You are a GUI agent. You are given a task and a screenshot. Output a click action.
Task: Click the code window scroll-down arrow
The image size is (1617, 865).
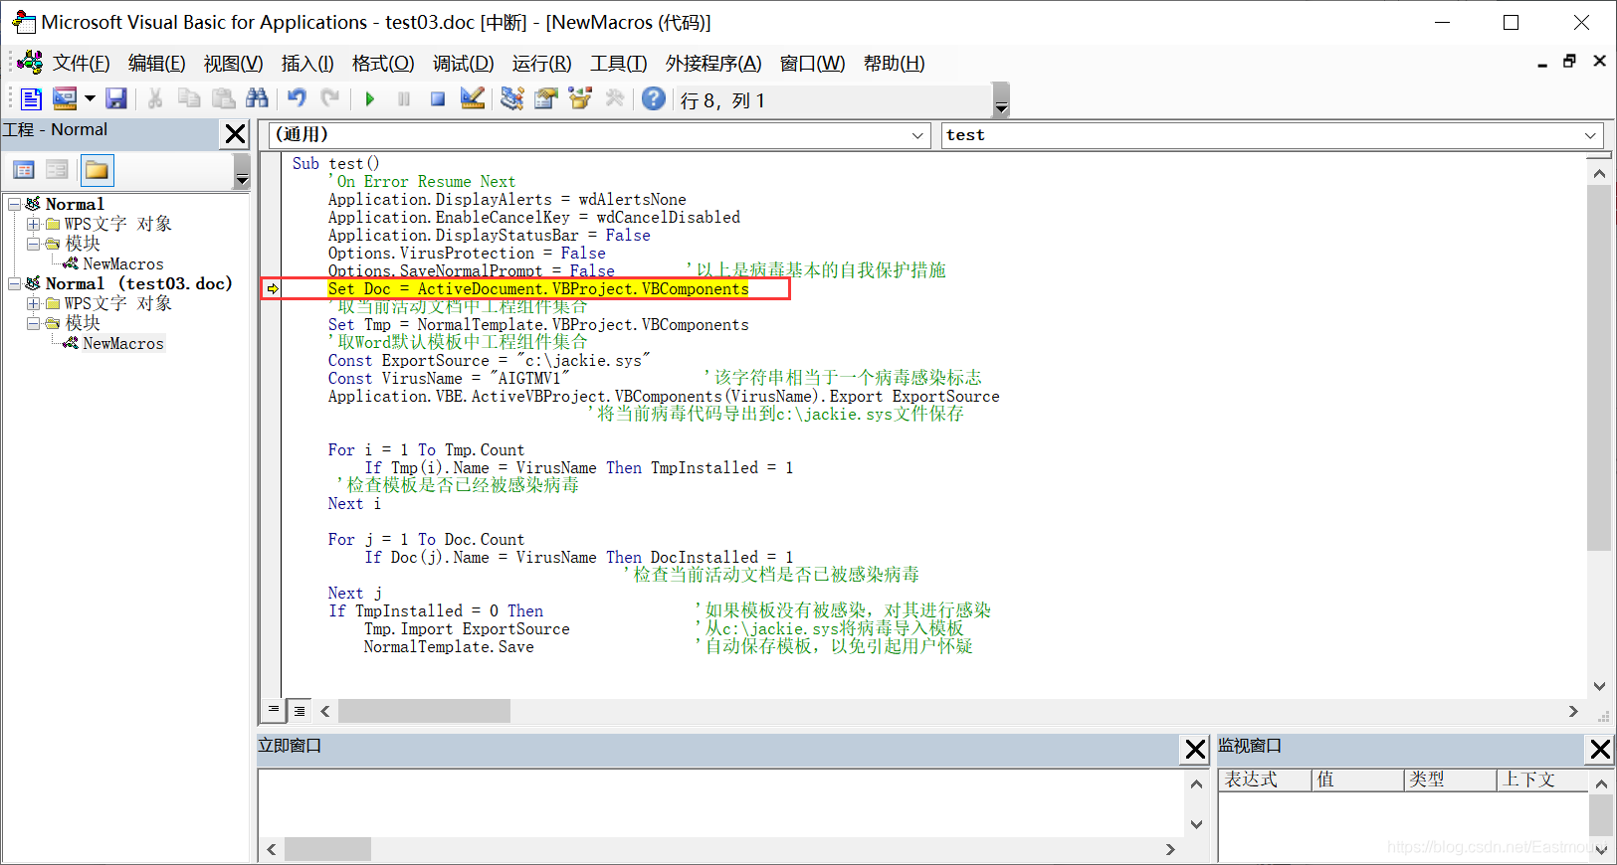click(x=1599, y=685)
